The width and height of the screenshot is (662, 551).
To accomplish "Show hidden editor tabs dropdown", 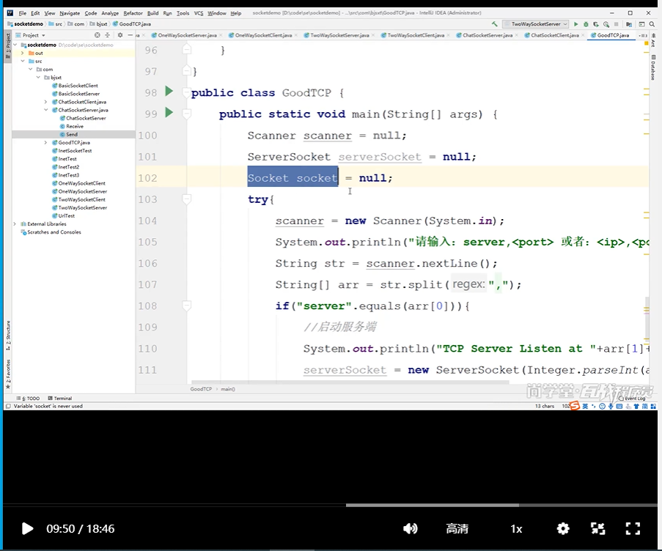I will coord(644,35).
